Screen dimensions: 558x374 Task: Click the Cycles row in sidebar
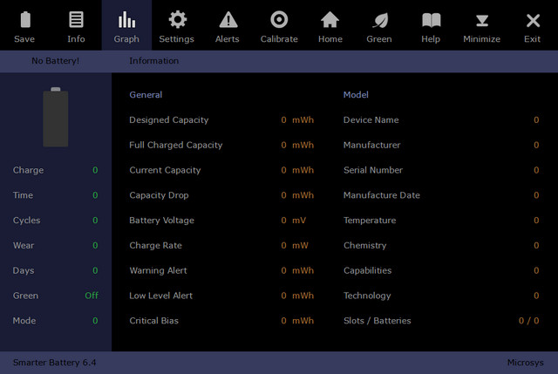27,221
